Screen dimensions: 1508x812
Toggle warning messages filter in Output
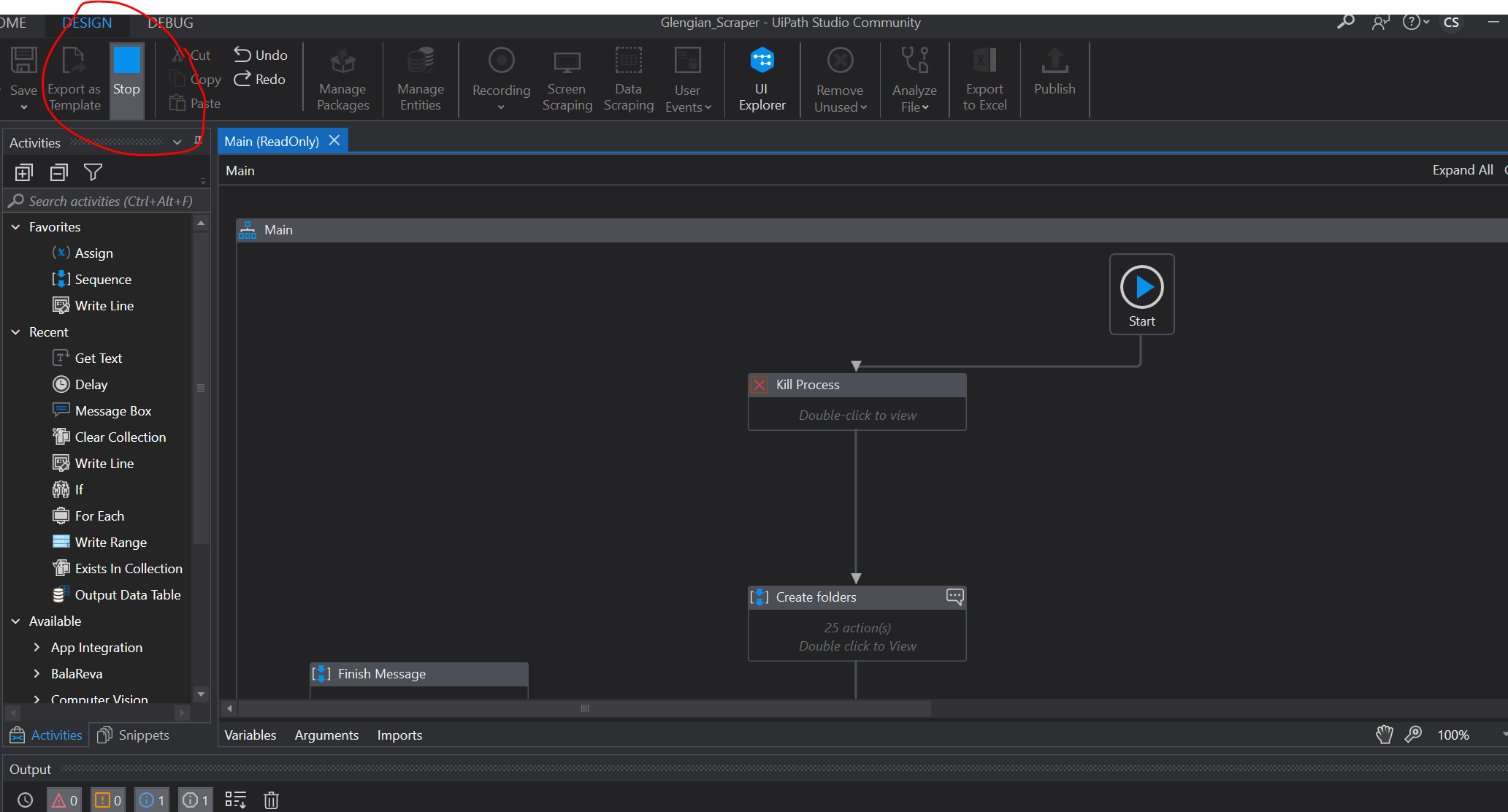(x=108, y=800)
